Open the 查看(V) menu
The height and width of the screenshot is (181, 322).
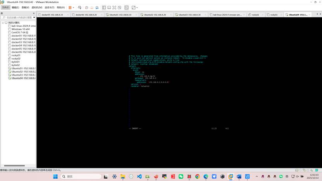coord(25,8)
